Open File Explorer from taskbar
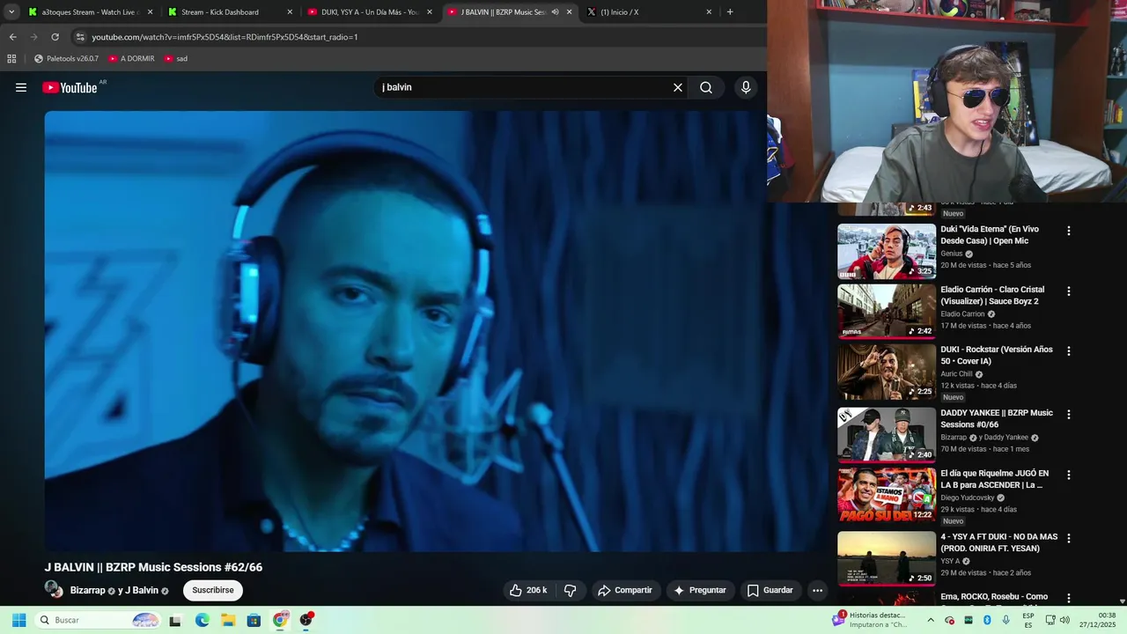Viewport: 1127px width, 634px height. click(x=228, y=620)
